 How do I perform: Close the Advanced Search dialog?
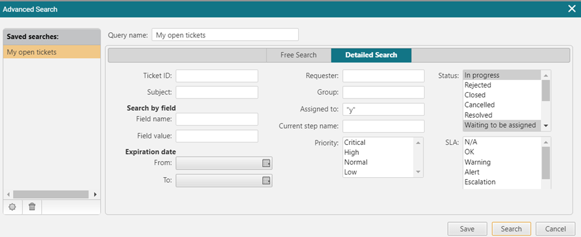pyautogui.click(x=572, y=9)
